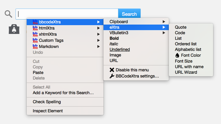Expand the Clipboard submenu arrow
This screenshot has height=124, width=221.
(164, 22)
